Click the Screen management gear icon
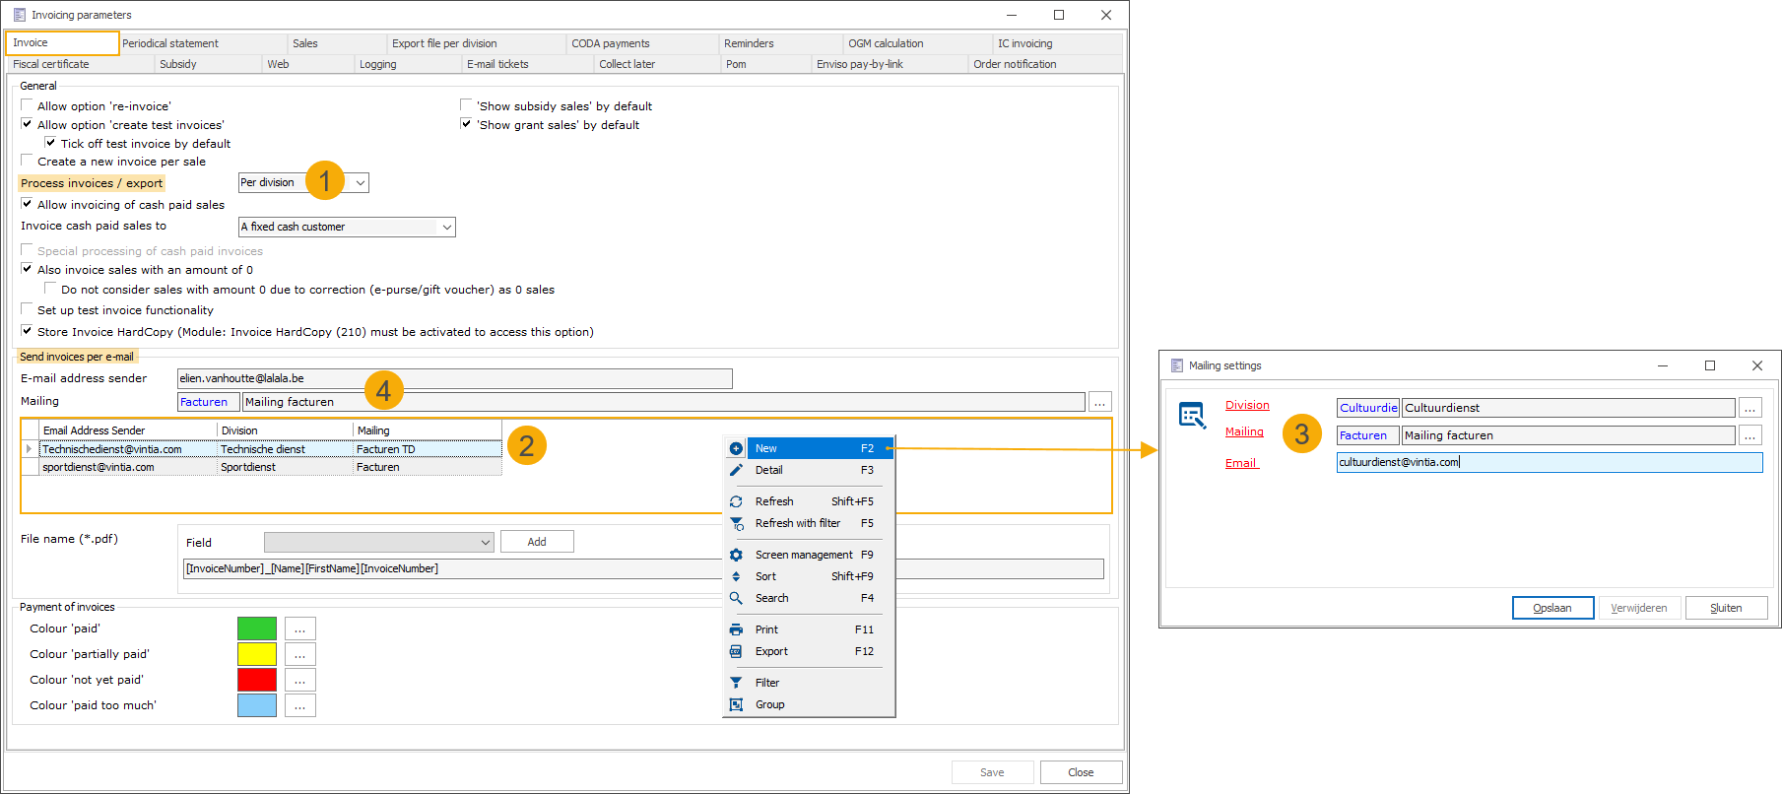The image size is (1782, 794). [x=736, y=556]
